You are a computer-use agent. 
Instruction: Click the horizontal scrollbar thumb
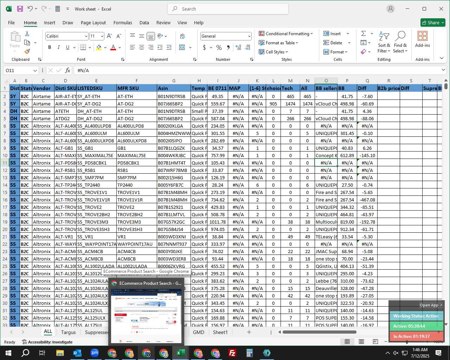tap(320, 332)
